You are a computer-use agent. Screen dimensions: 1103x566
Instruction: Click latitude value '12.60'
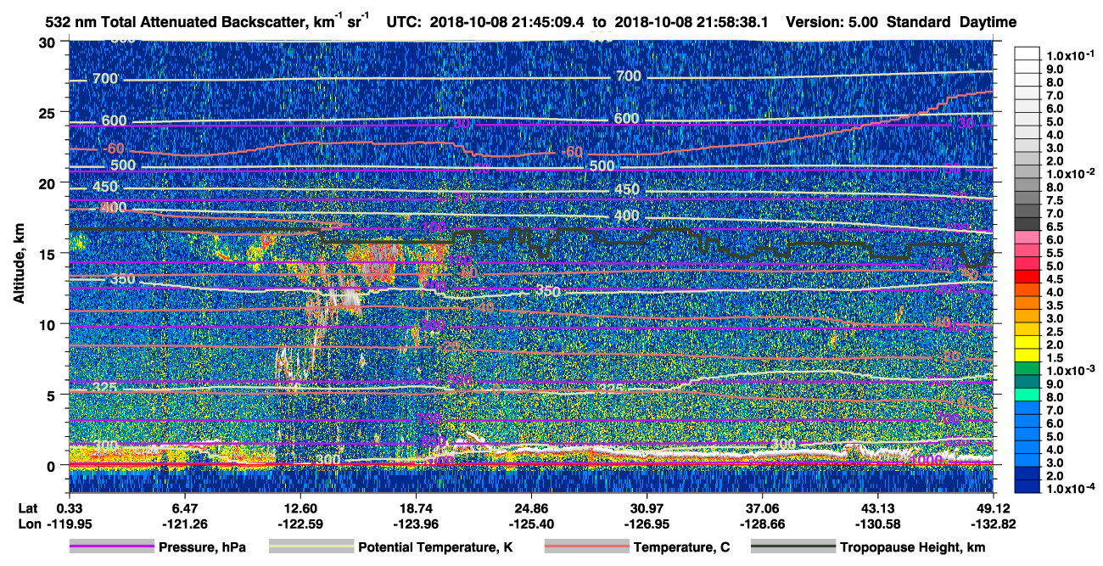(x=300, y=508)
